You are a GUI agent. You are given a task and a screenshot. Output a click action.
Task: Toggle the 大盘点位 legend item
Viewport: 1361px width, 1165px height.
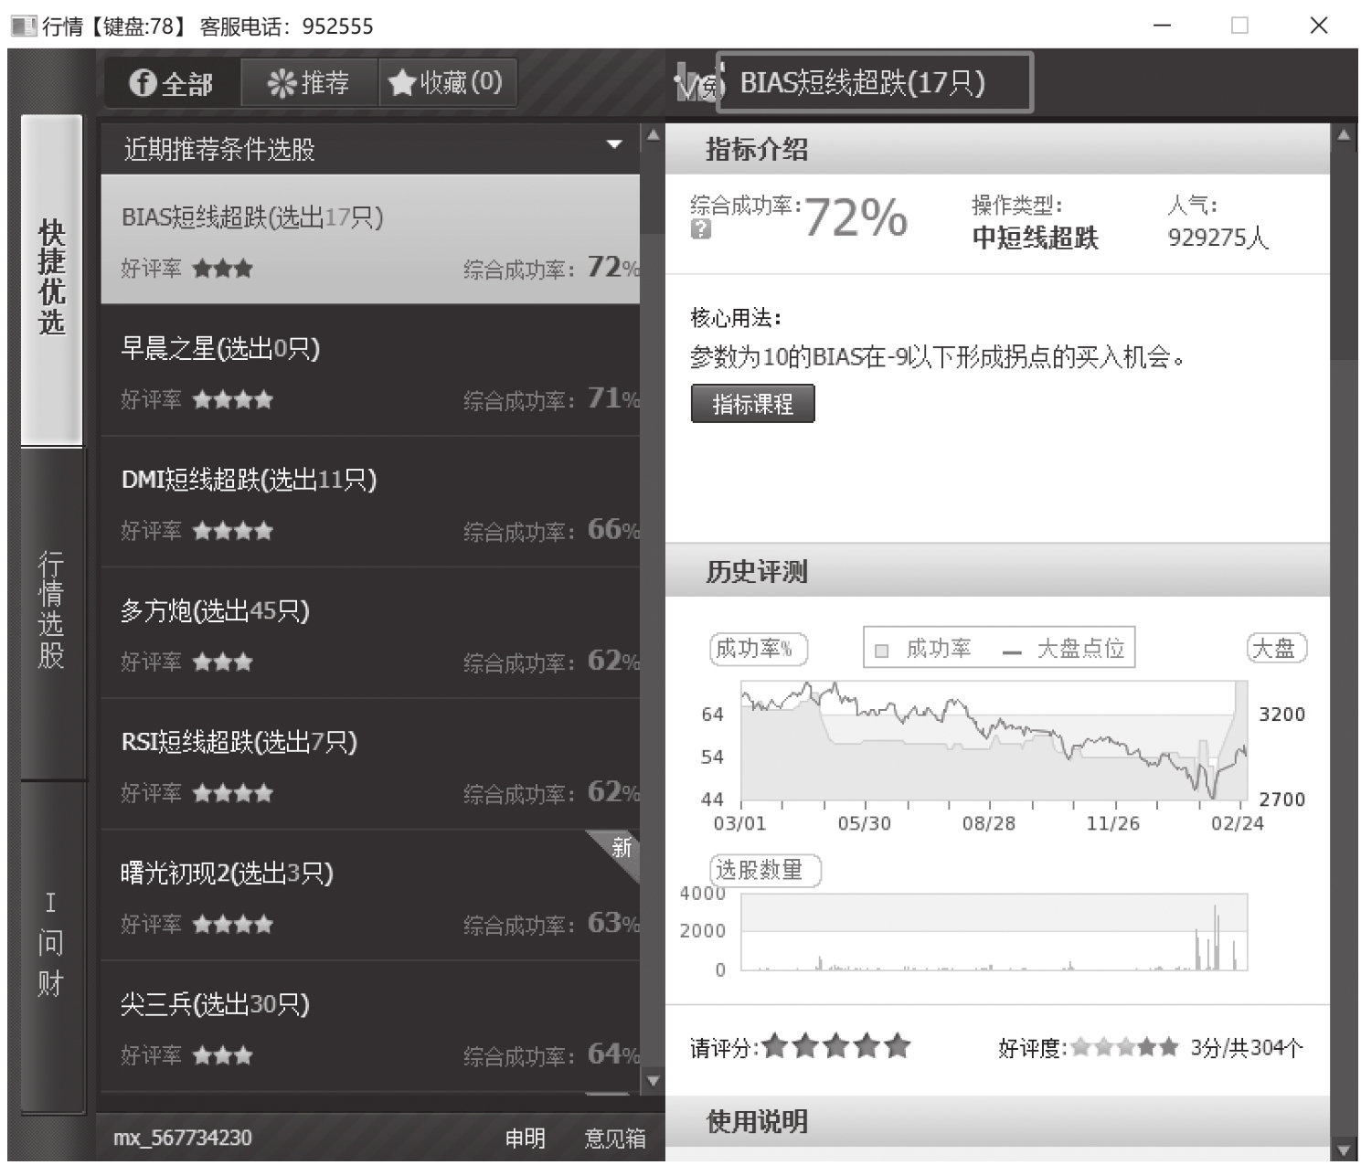point(1064,650)
